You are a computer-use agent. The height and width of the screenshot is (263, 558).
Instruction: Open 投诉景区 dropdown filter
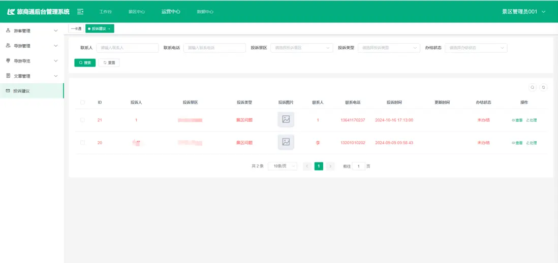pyautogui.click(x=302, y=48)
